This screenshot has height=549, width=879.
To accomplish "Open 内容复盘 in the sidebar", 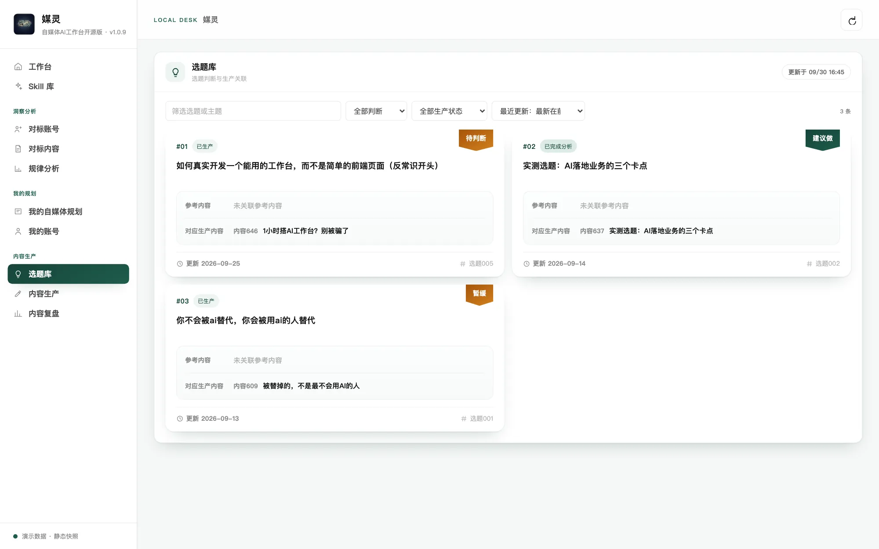I will (69, 314).
